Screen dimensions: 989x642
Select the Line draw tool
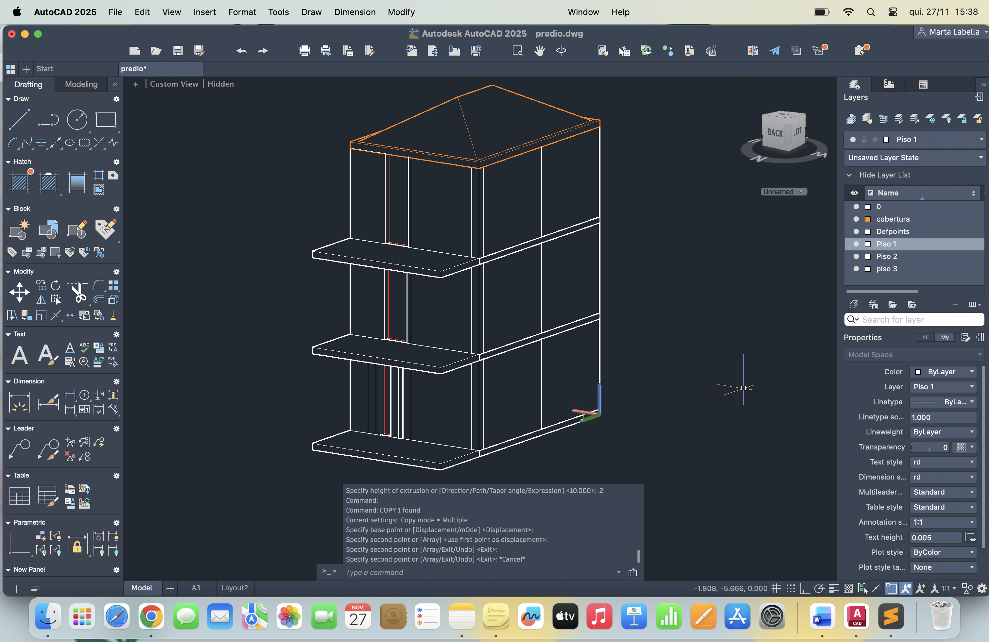pos(20,120)
